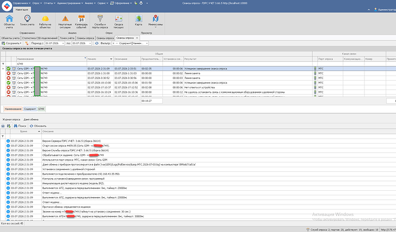Click the Поиск button in journal toolbar
Viewport: 396px width, 232px height.
click(20, 126)
